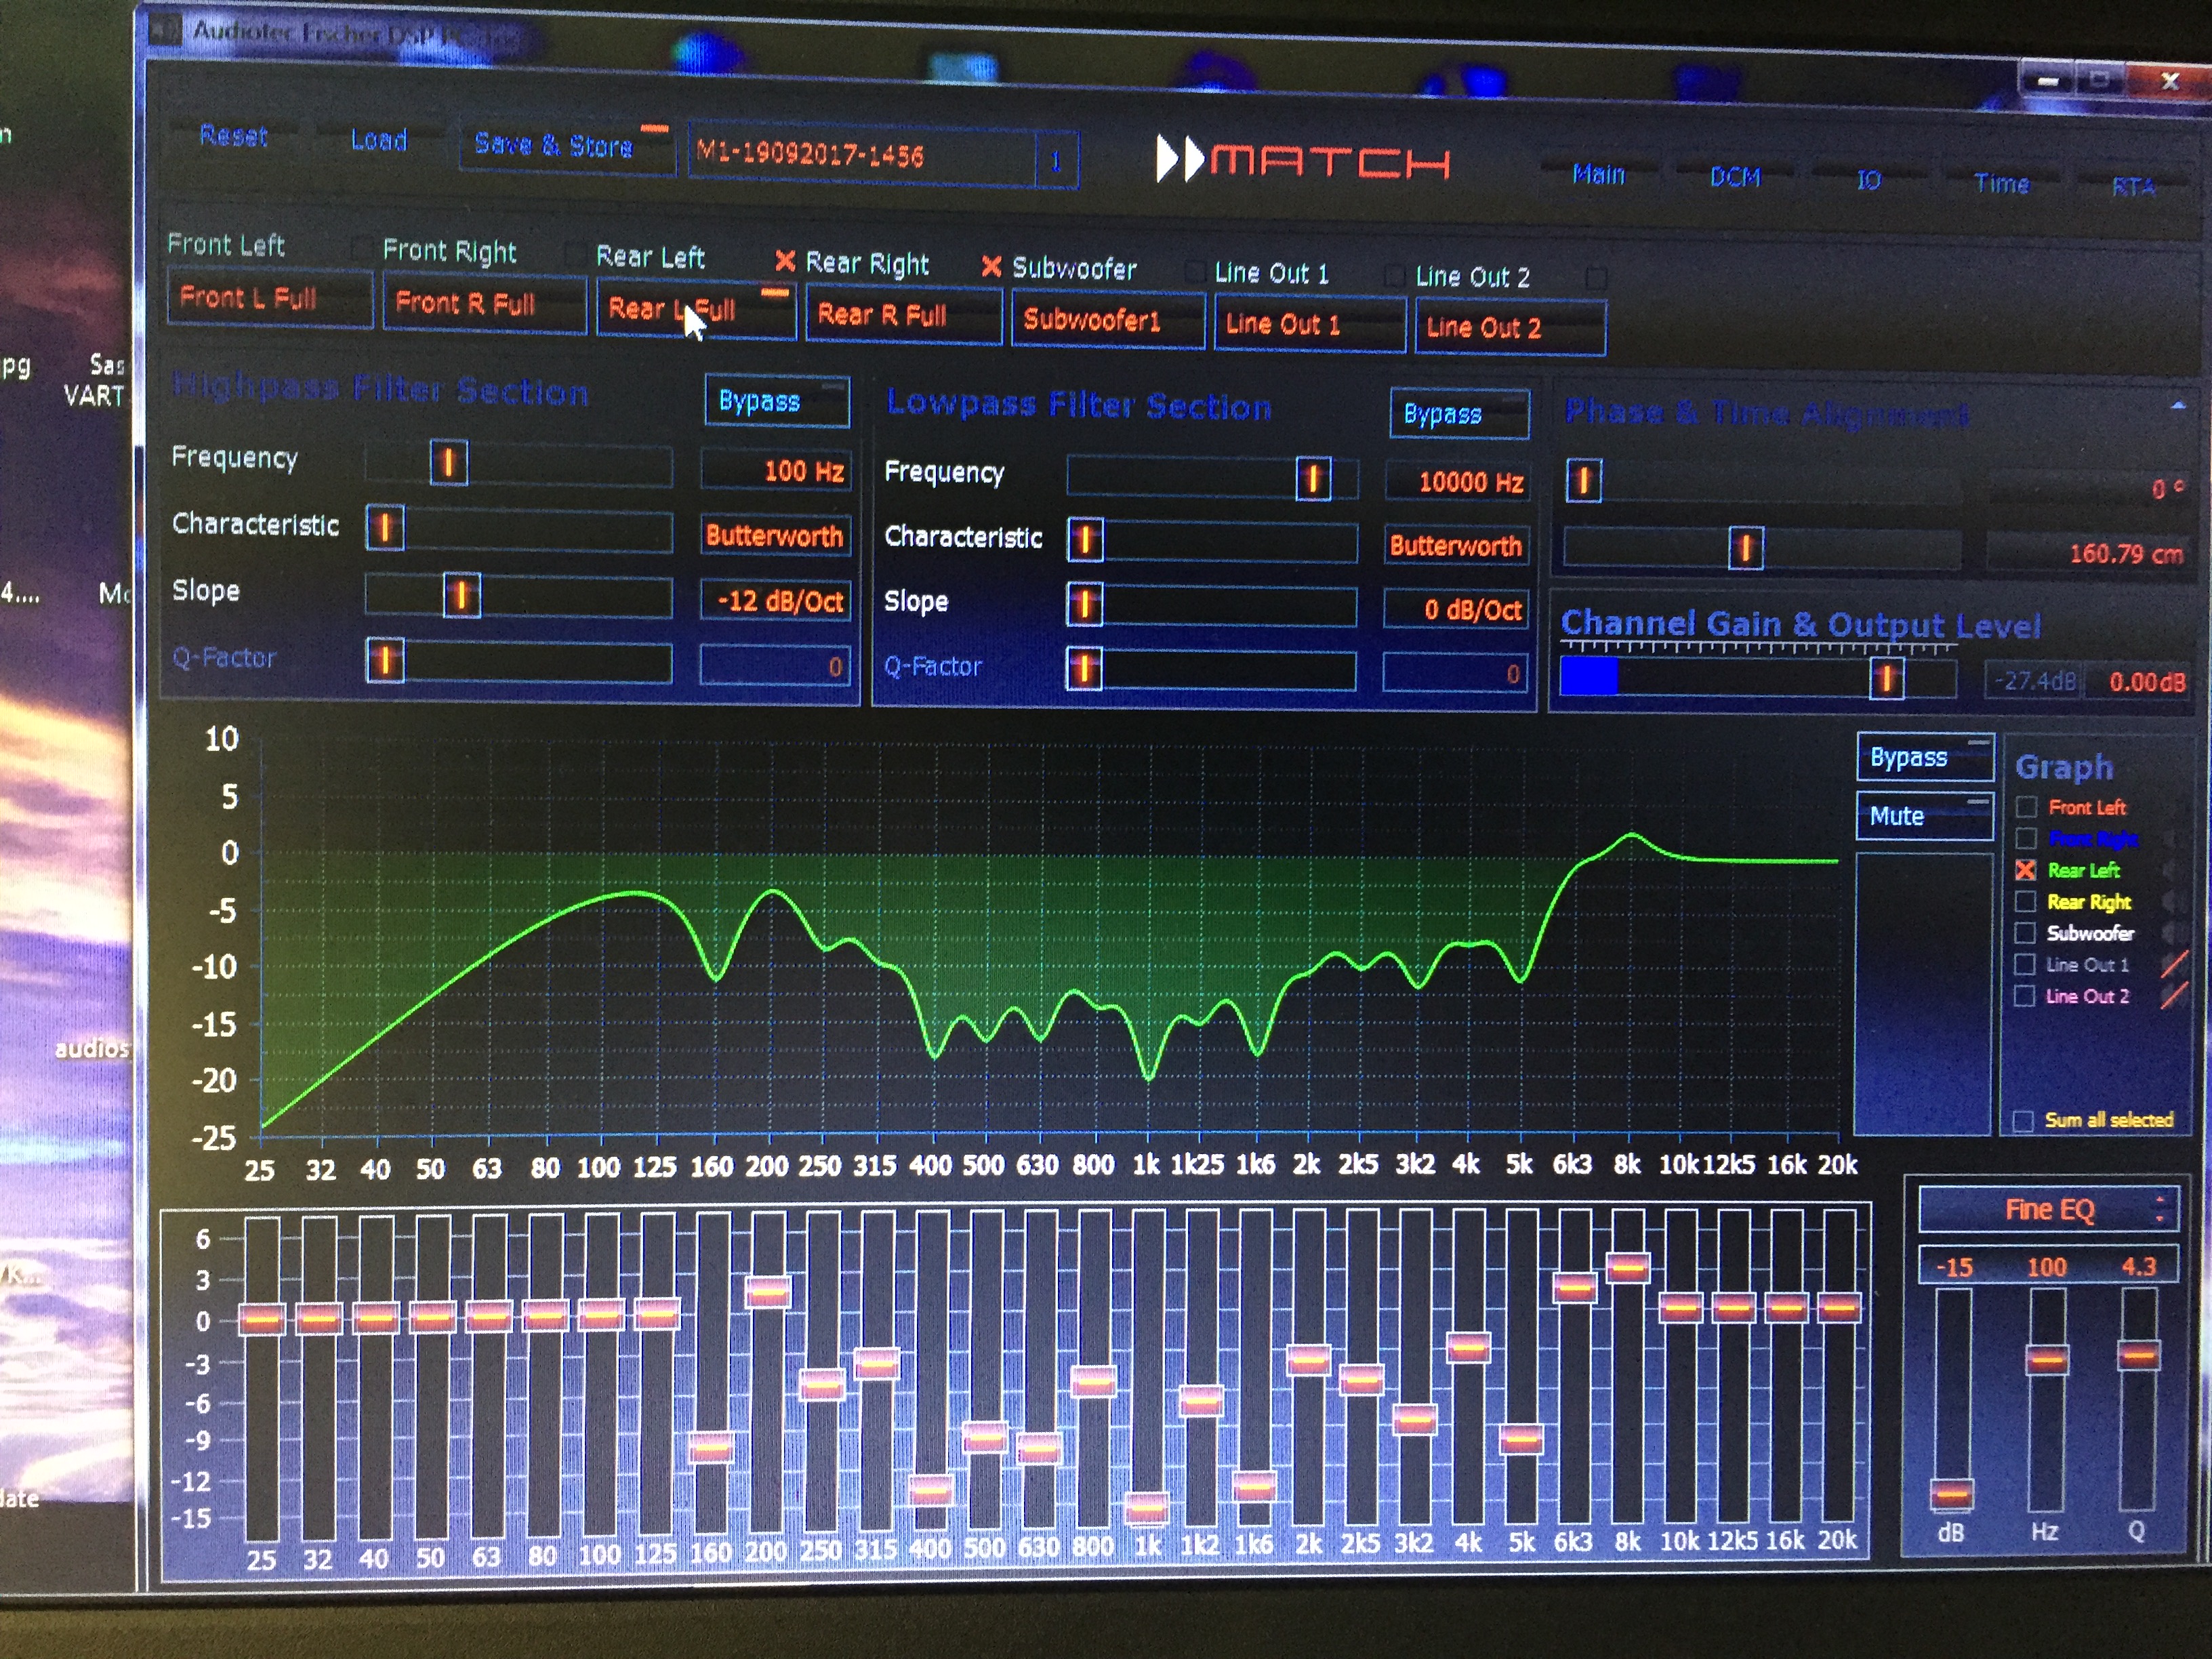Click the Fine EQ up/down selector arrows

tap(2160, 1209)
